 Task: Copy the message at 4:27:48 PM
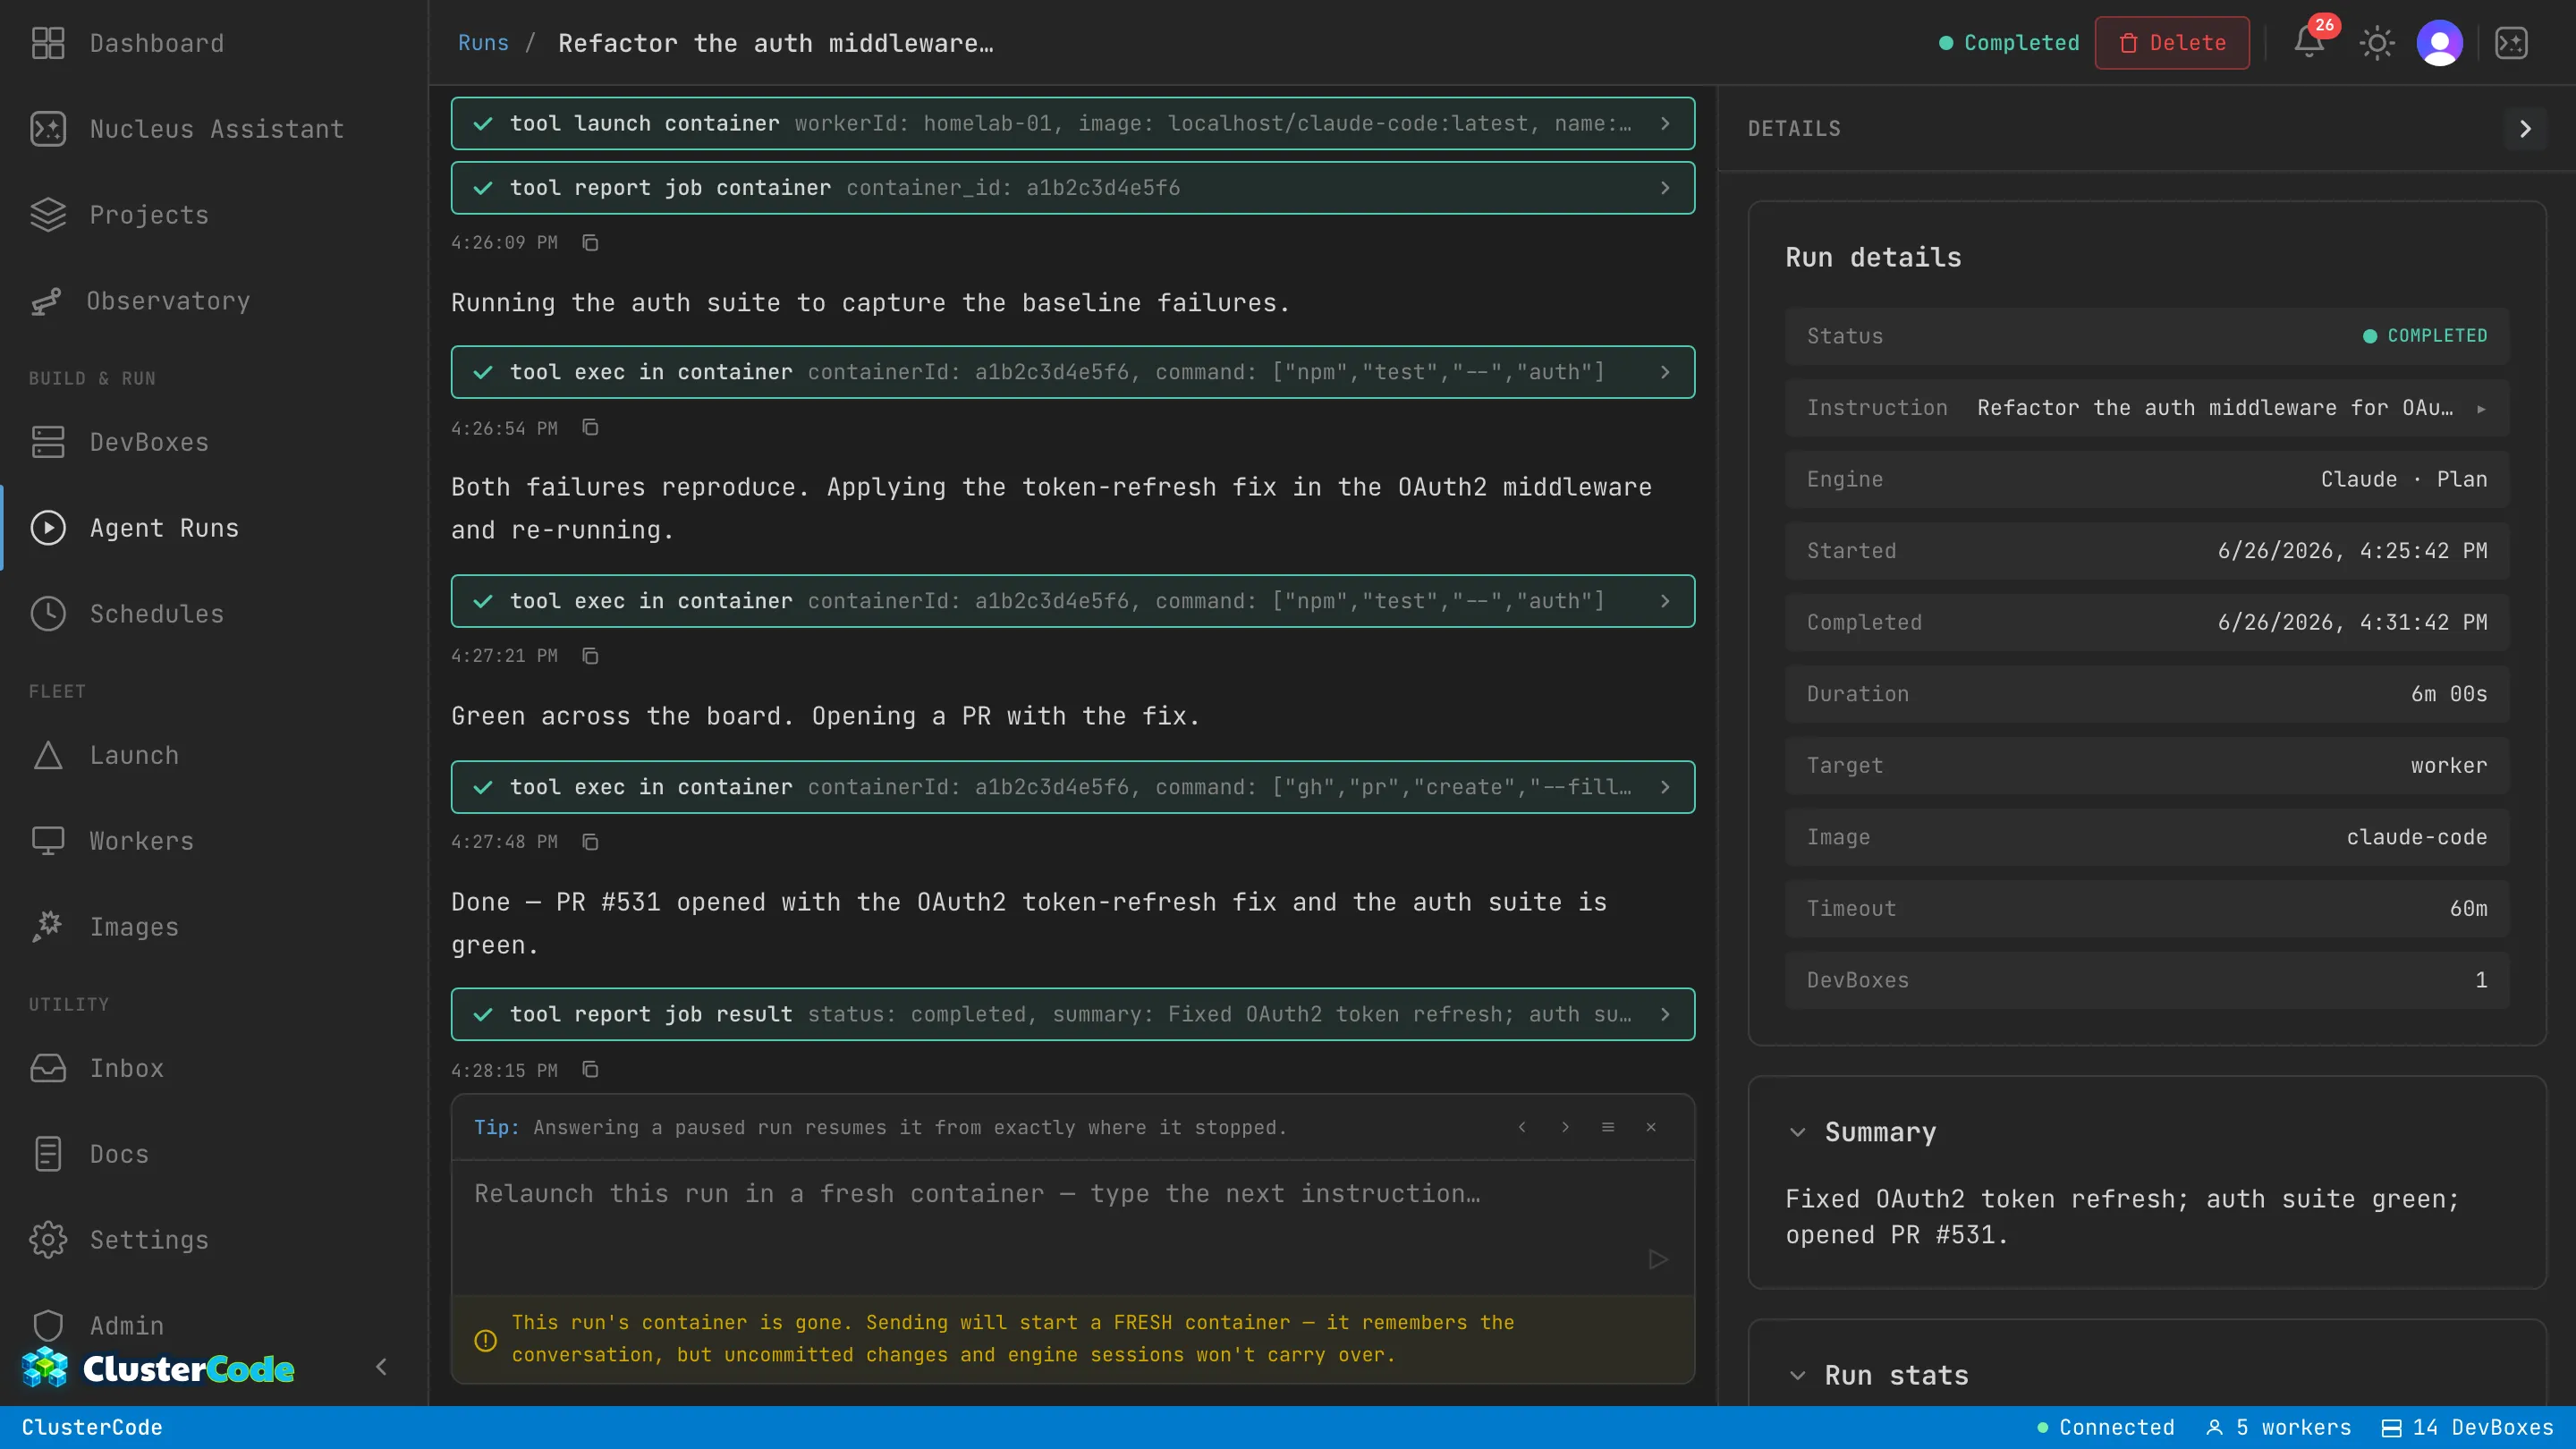click(x=590, y=842)
